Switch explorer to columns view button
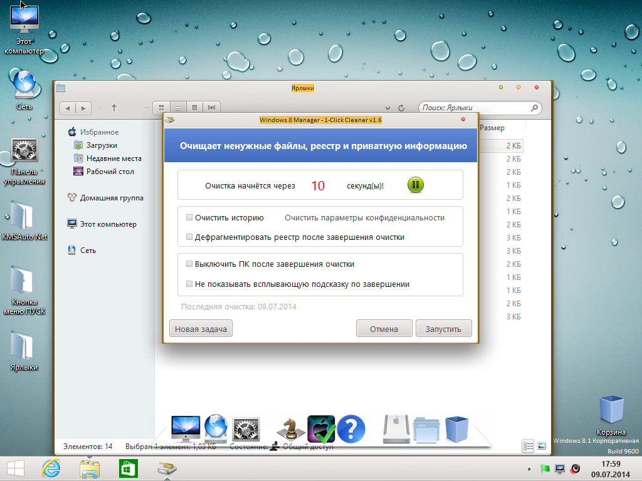 (x=194, y=108)
